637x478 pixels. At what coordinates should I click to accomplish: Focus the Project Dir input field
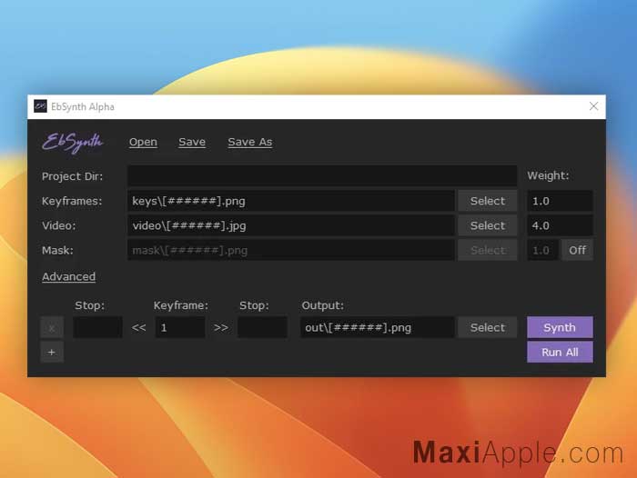pos(322,175)
